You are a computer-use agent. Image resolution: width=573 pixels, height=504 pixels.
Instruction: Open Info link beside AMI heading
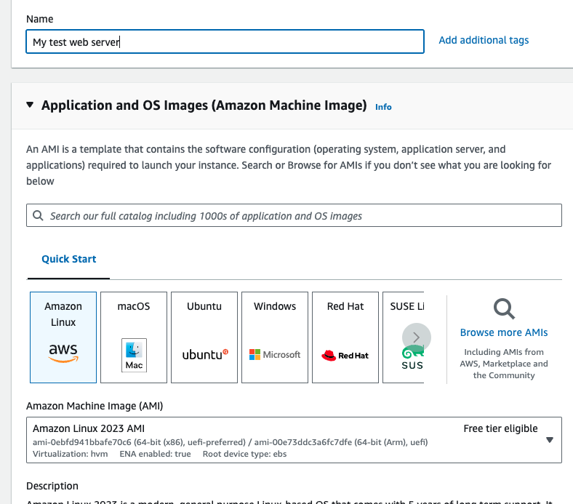(383, 107)
